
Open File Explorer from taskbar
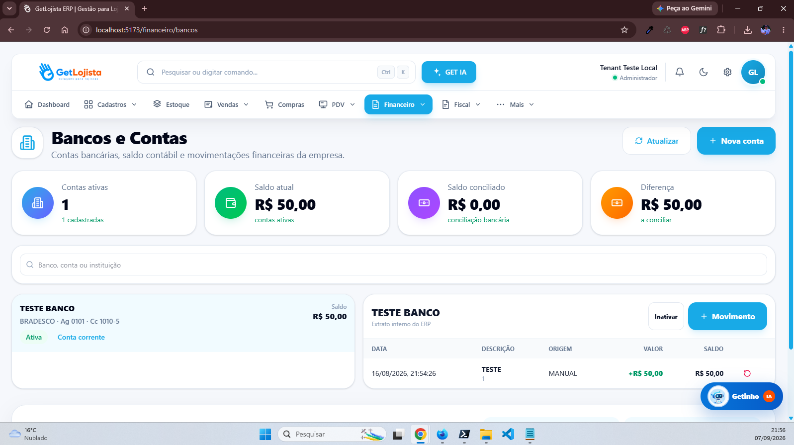coord(486,434)
